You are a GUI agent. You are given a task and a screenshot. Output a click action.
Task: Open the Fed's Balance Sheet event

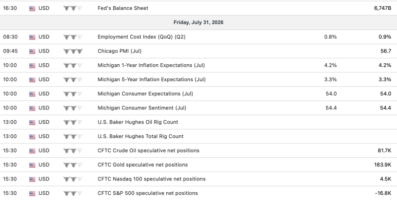click(x=123, y=8)
